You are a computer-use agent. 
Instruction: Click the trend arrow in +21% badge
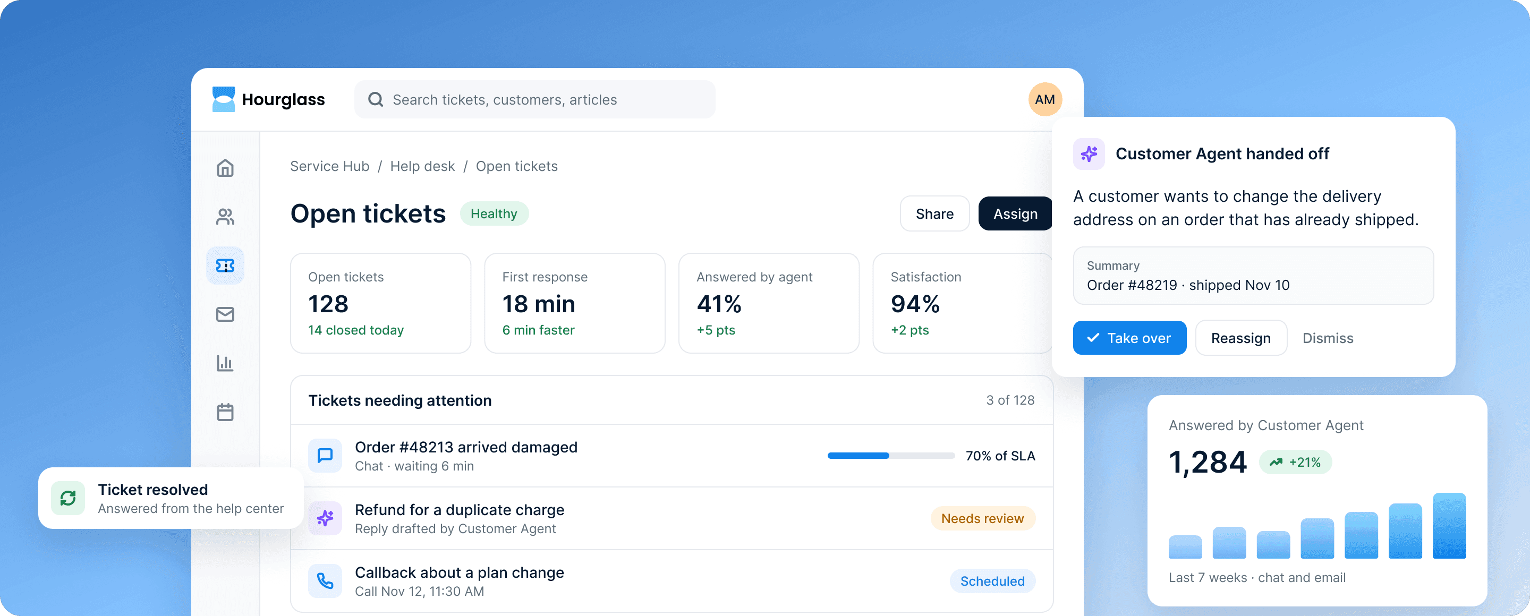(1276, 463)
